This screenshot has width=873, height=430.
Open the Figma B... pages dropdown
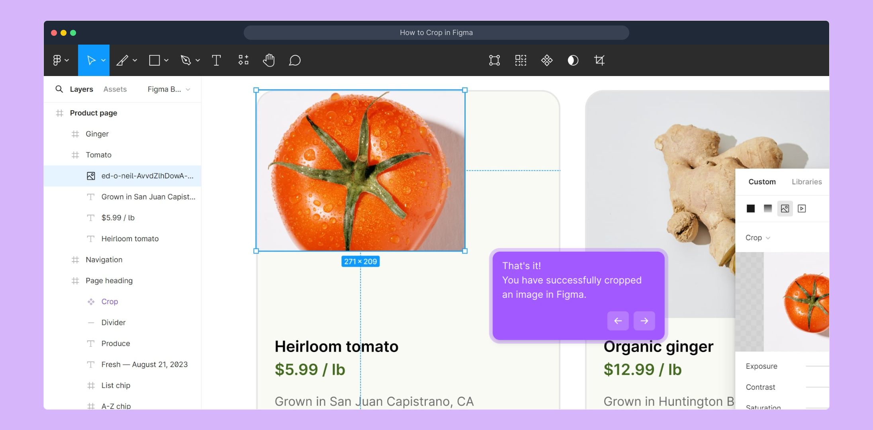click(169, 89)
